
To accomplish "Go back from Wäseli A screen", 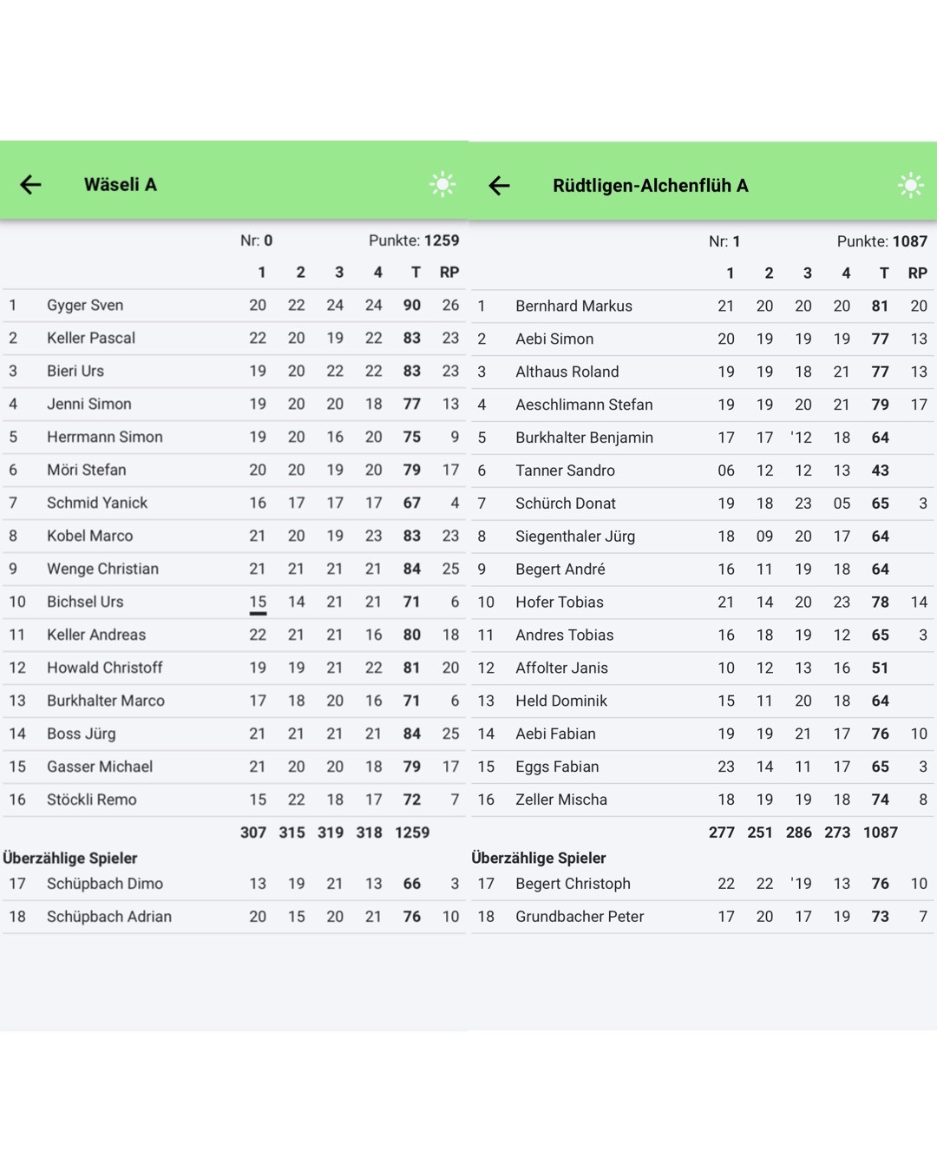I will (x=31, y=184).
